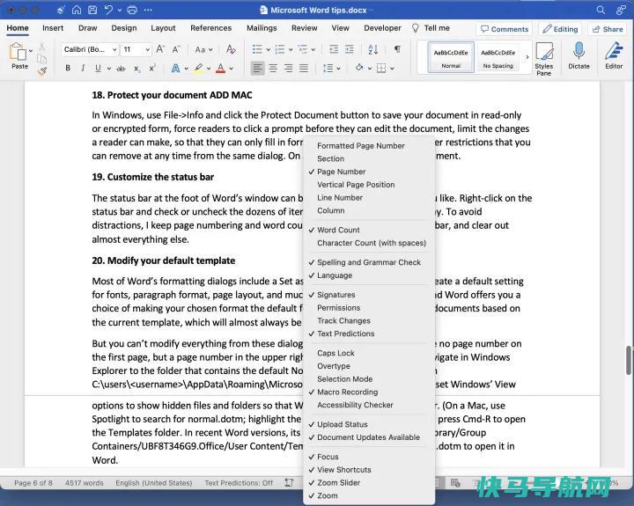Toggle Spelling and Grammar Check option
The image size is (634, 506).
(369, 262)
